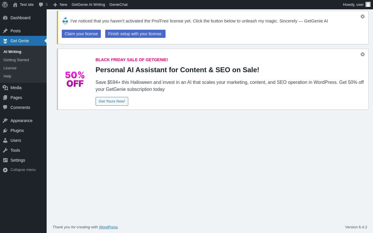Click the Appearance paintbrush icon
This screenshot has width=373, height=233.
pyautogui.click(x=5, y=121)
